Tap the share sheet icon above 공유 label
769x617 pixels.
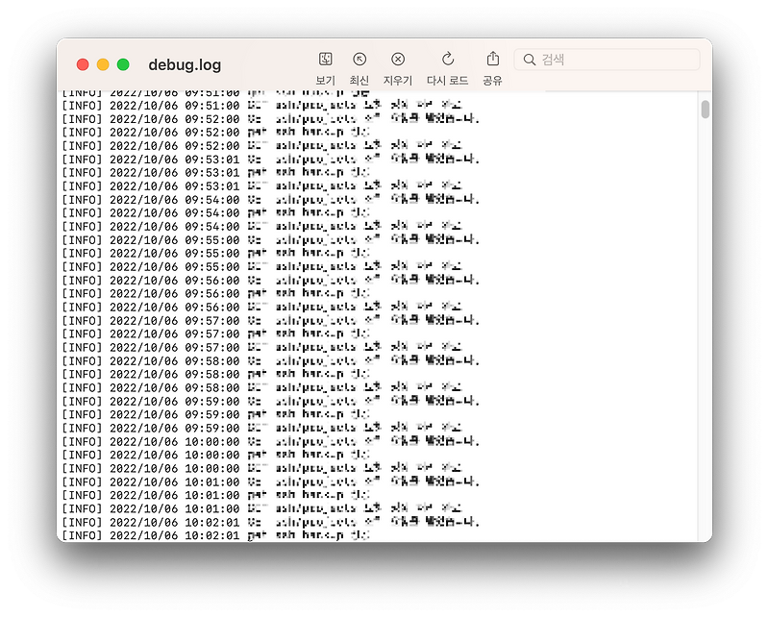pos(492,59)
